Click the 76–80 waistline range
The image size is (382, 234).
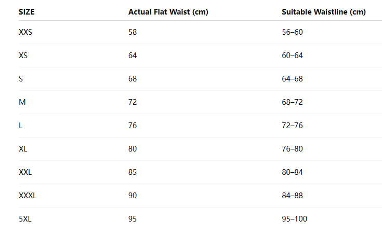click(x=292, y=149)
